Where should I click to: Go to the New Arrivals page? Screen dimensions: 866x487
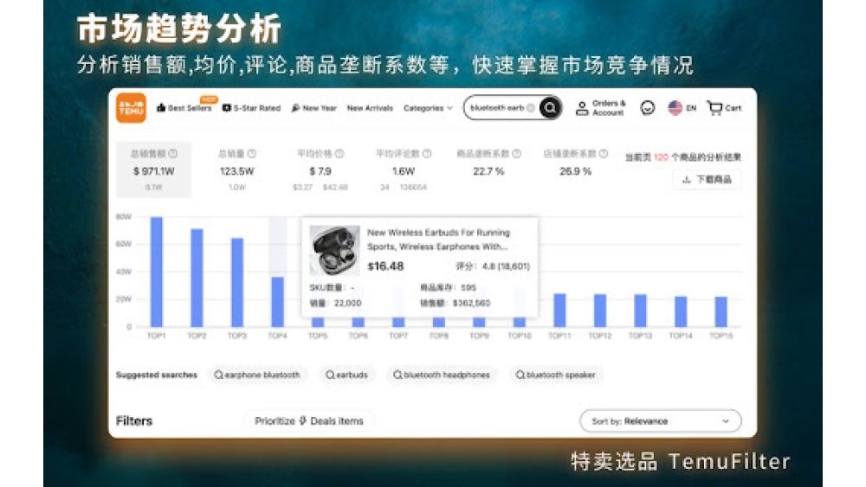(x=370, y=108)
